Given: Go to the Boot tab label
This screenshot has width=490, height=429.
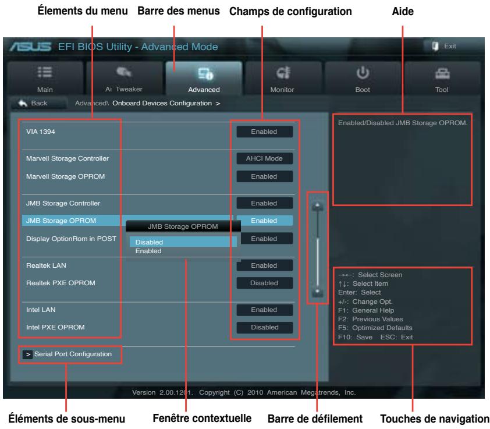Looking at the screenshot, I should click(363, 90).
